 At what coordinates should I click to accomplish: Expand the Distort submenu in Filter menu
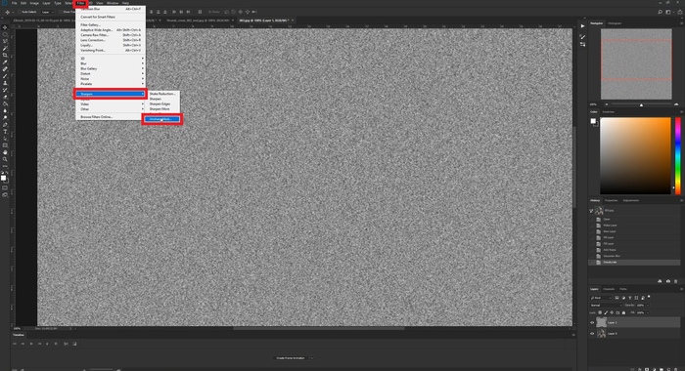click(x=111, y=73)
